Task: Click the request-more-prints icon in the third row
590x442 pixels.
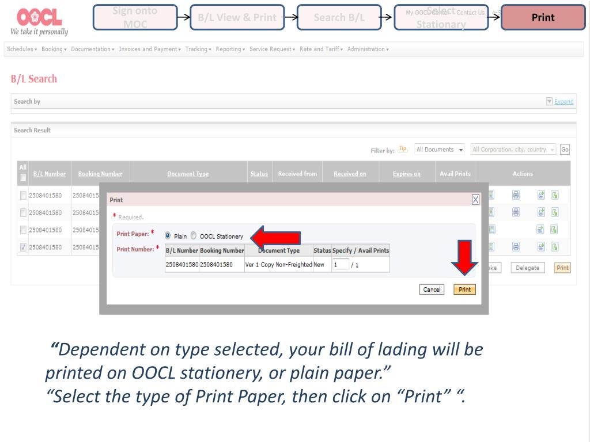Action: pyautogui.click(x=540, y=229)
